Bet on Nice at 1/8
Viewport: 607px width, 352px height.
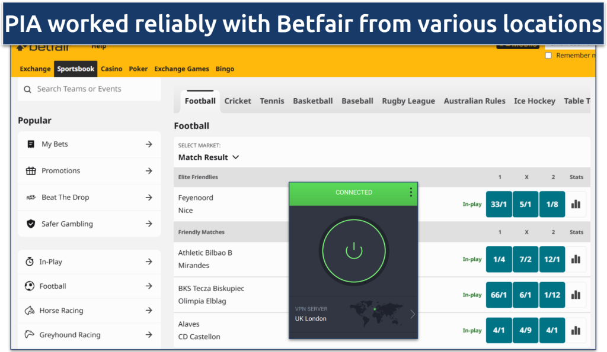click(552, 204)
